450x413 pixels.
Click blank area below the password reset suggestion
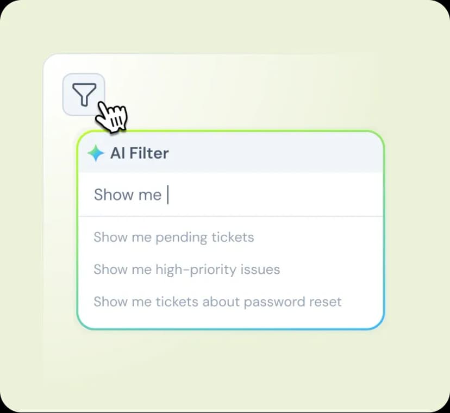[x=230, y=320]
